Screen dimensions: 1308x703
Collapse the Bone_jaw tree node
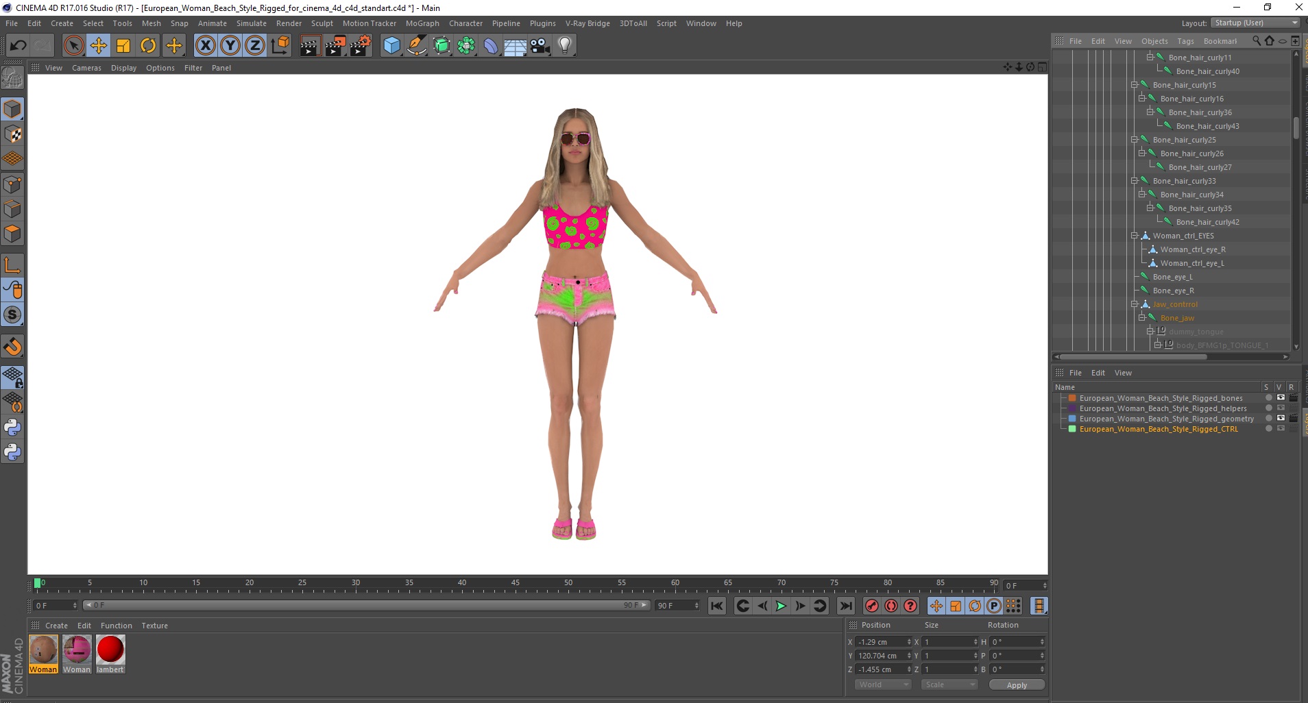[x=1142, y=318]
